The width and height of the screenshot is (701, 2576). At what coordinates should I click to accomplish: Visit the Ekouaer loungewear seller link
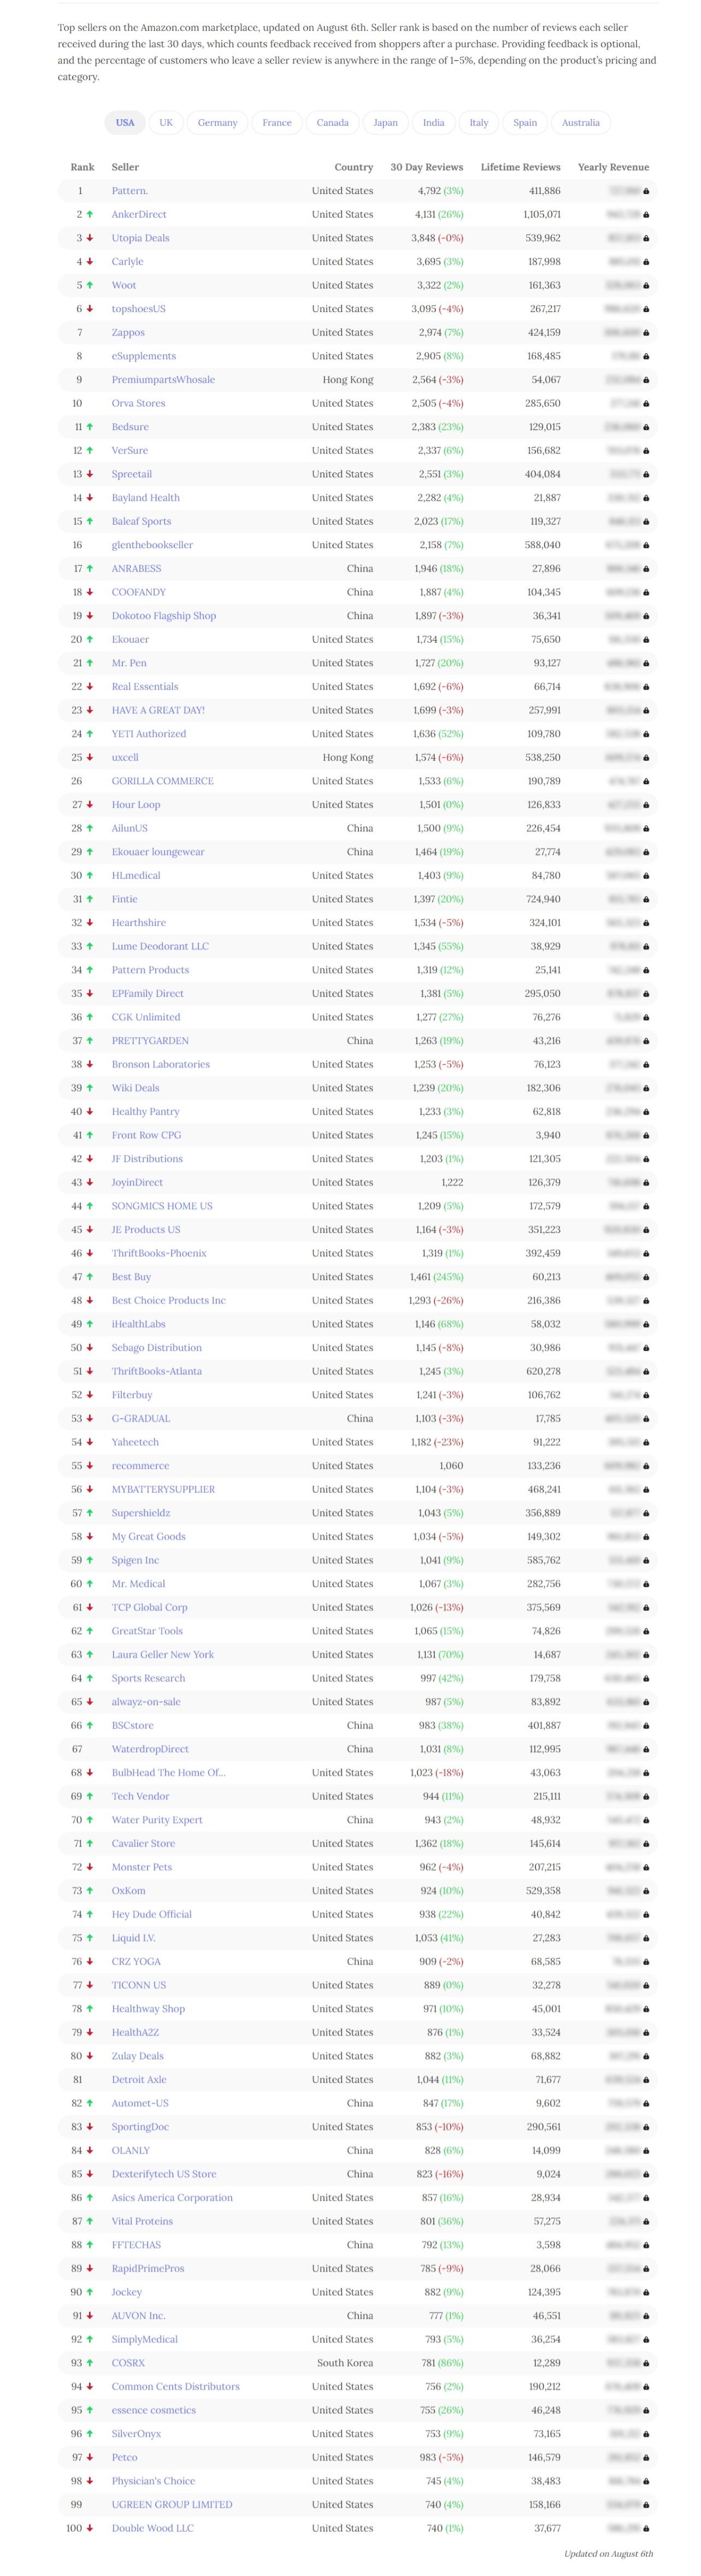click(158, 852)
